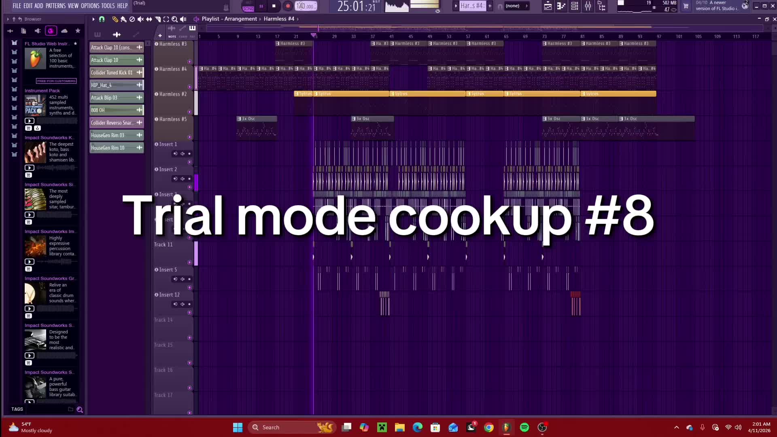Add a new pattern with plus button

click(x=490, y=6)
